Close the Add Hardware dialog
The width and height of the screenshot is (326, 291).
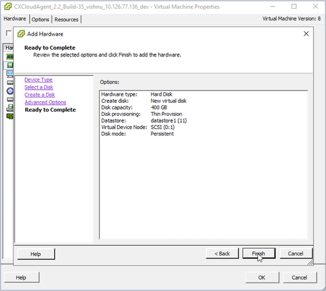coord(306,34)
